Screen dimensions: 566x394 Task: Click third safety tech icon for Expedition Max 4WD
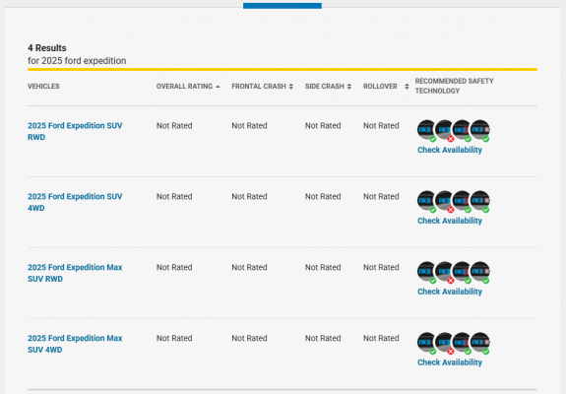click(x=462, y=343)
